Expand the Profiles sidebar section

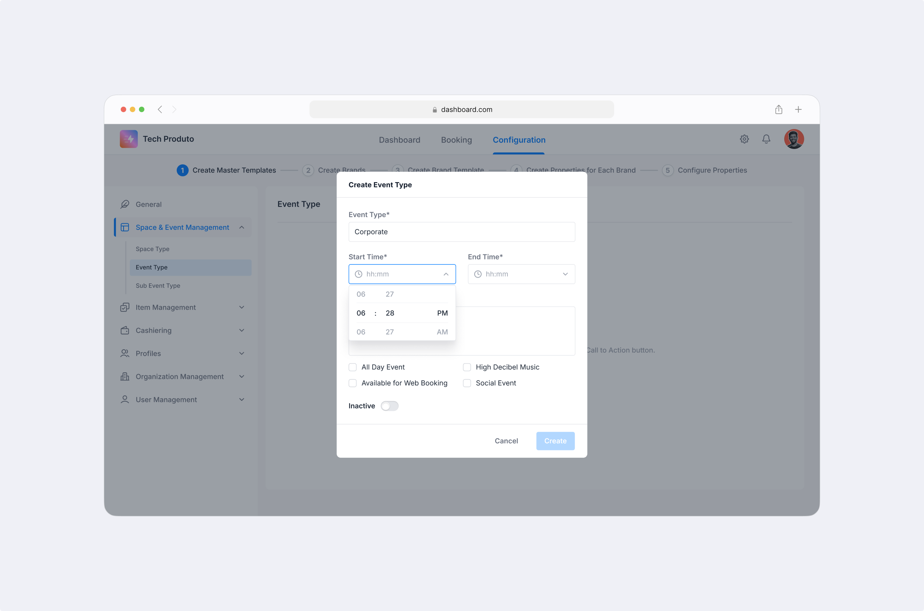point(241,353)
